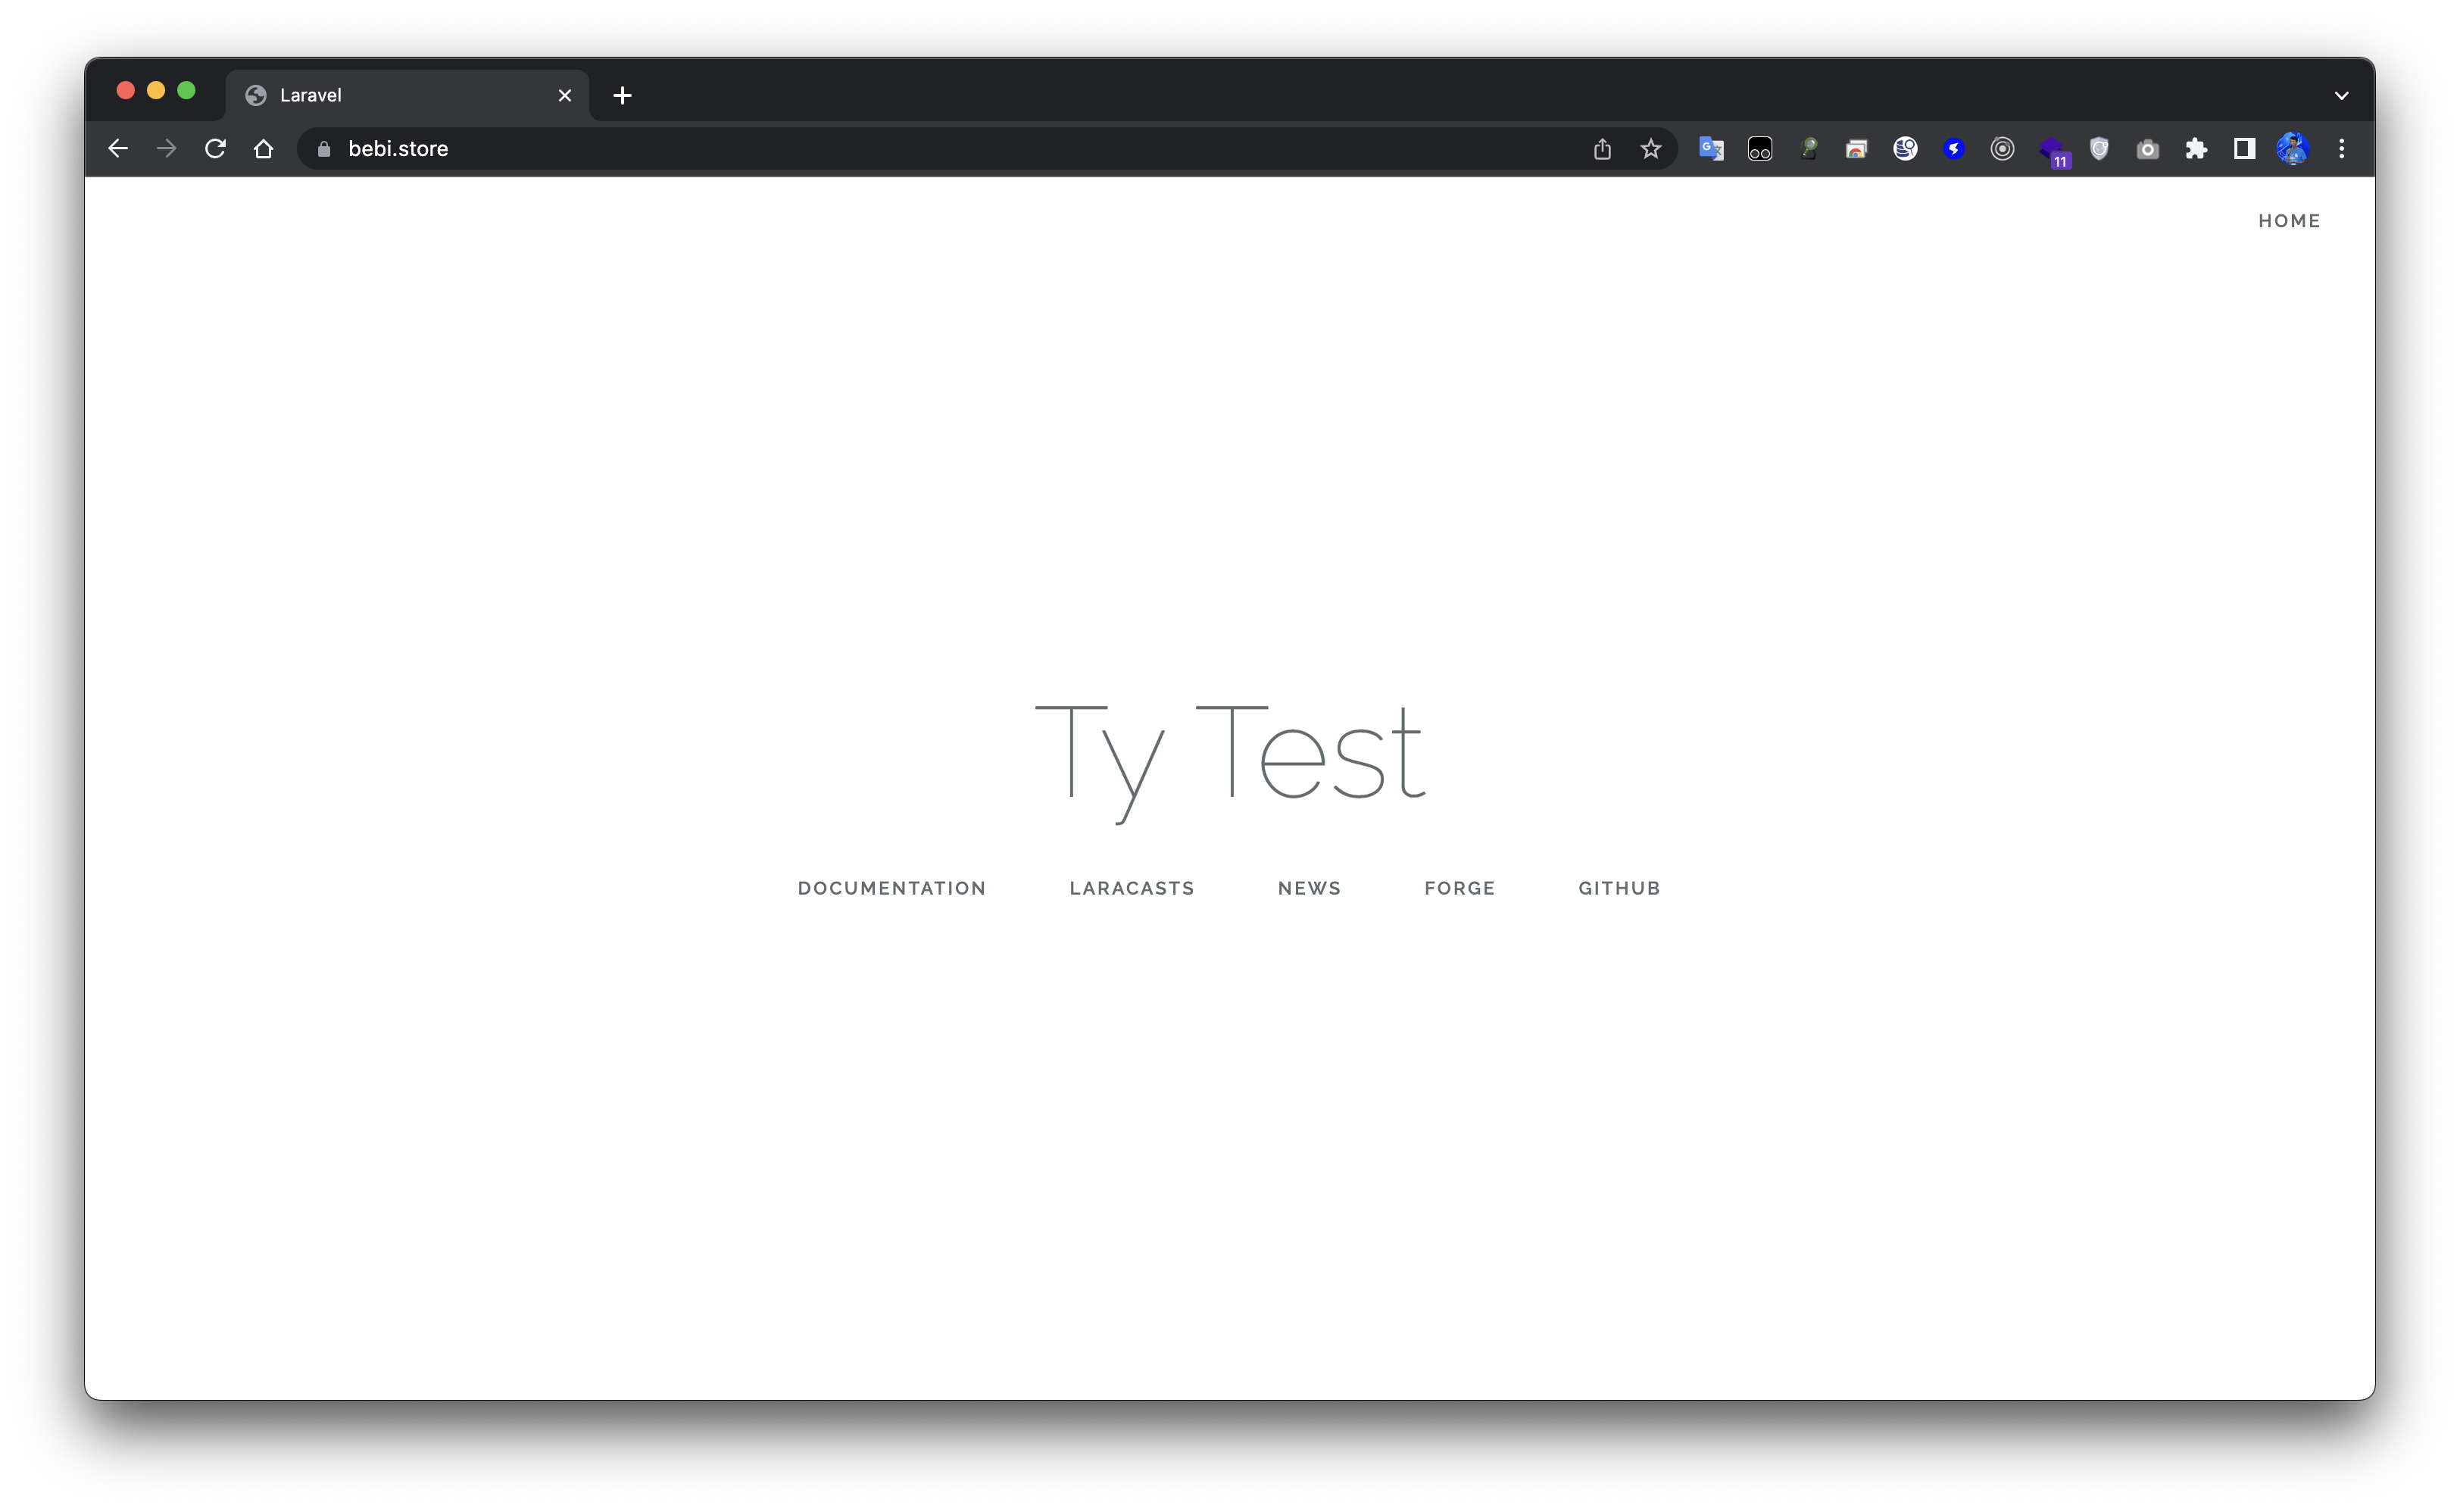Bookmark this page with star icon
Image resolution: width=2460 pixels, height=1512 pixels.
click(1650, 149)
